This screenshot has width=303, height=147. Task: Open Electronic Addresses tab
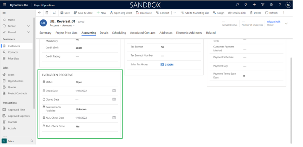point(189,33)
